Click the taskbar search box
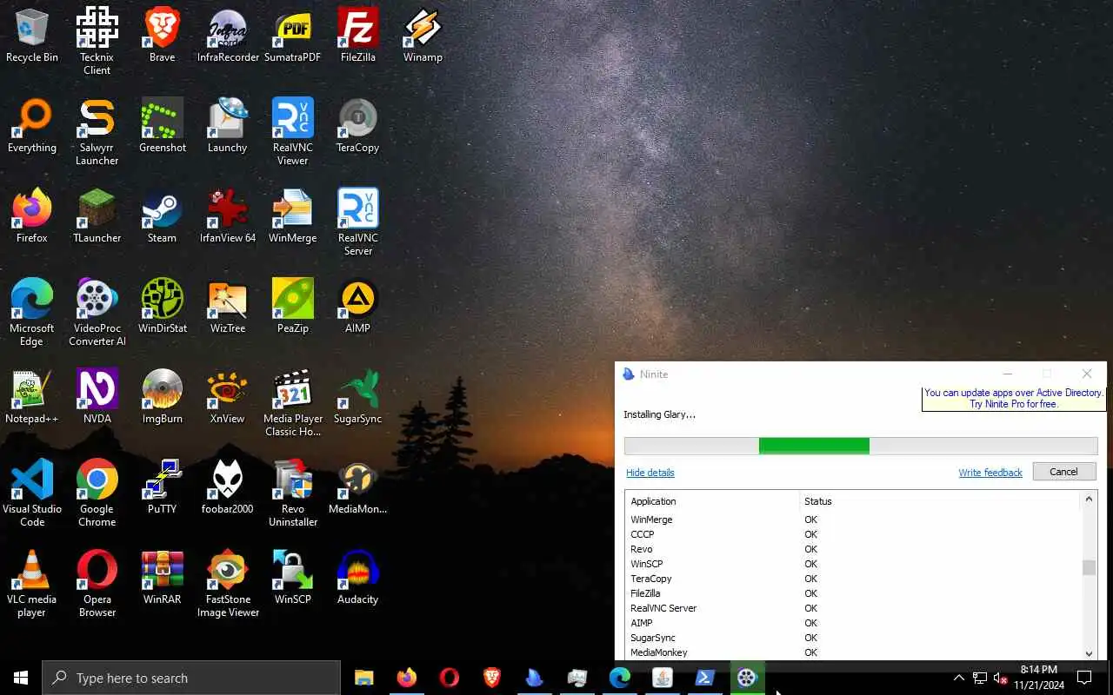The image size is (1113, 695). click(191, 678)
